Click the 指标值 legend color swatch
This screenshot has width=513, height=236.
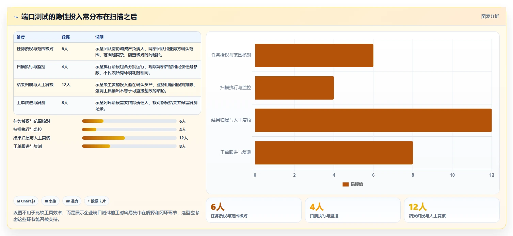(x=346, y=184)
